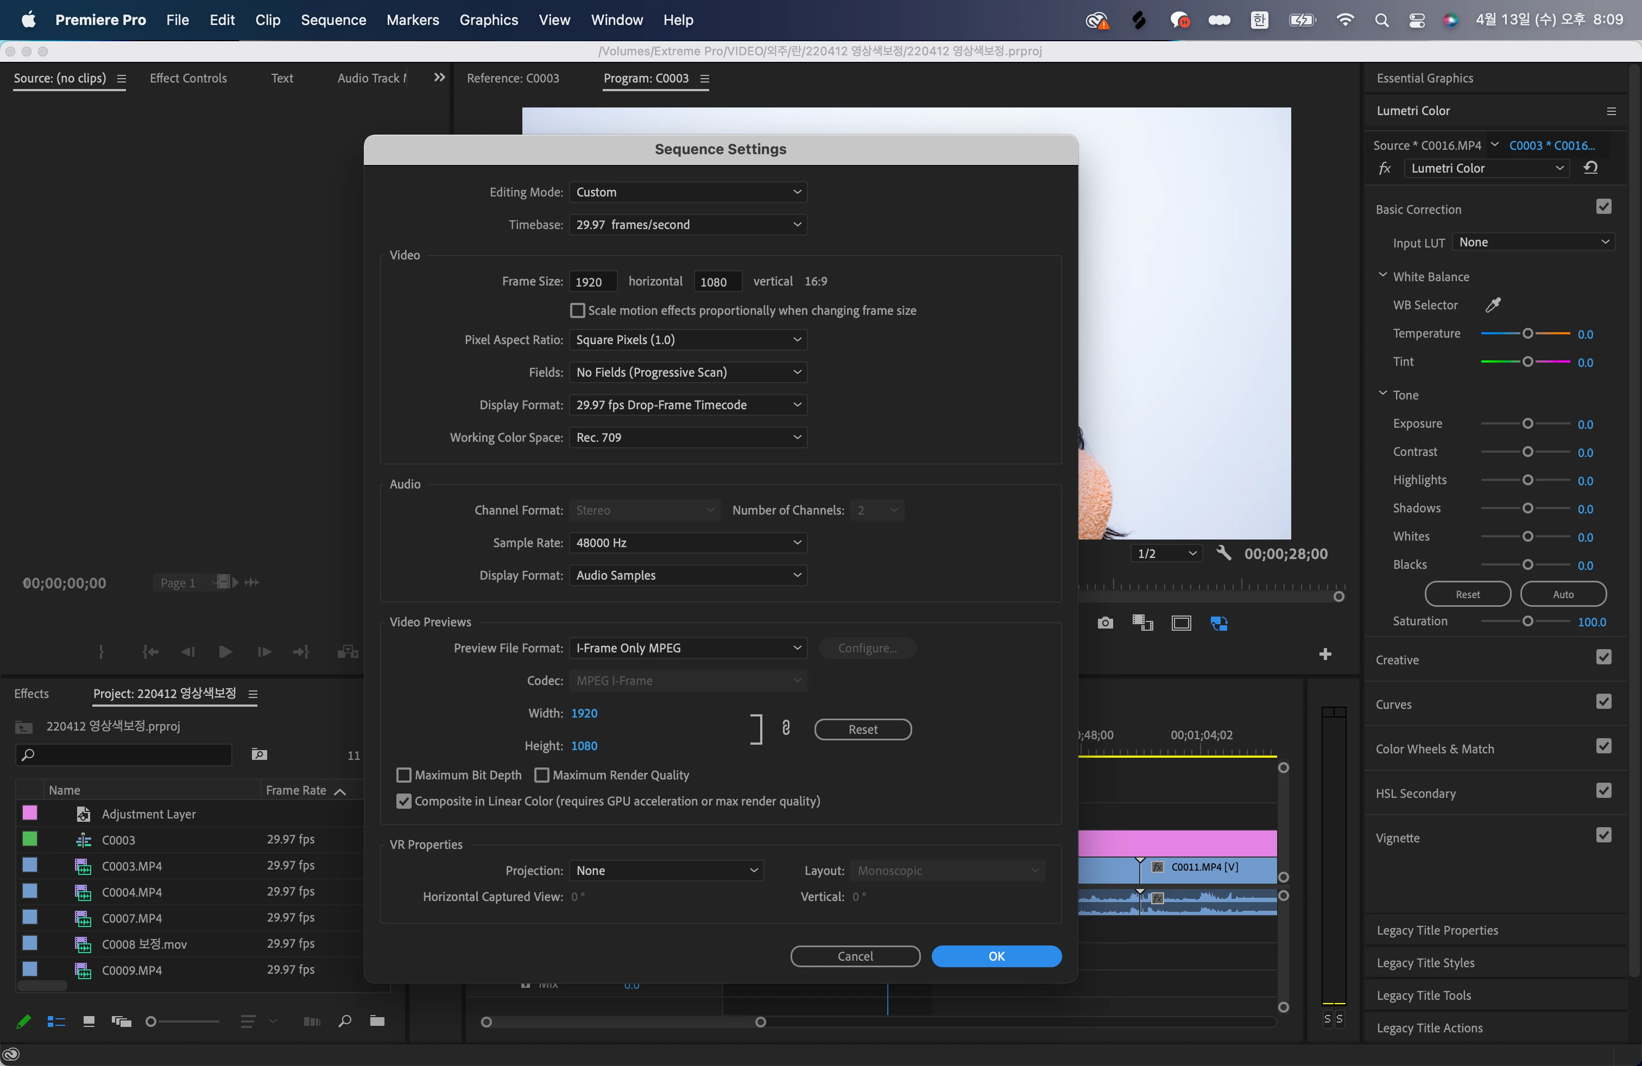Click the New Bin folder icon in Project panel
This screenshot has height=1066, width=1642.
click(x=377, y=1021)
